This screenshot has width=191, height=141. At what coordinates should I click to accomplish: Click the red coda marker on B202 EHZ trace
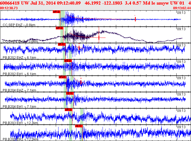(x=79, y=48)
